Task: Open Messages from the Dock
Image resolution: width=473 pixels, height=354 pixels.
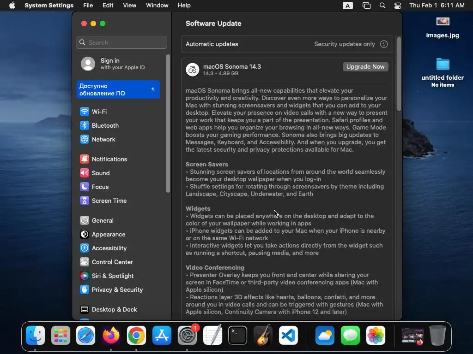Action: 350,336
